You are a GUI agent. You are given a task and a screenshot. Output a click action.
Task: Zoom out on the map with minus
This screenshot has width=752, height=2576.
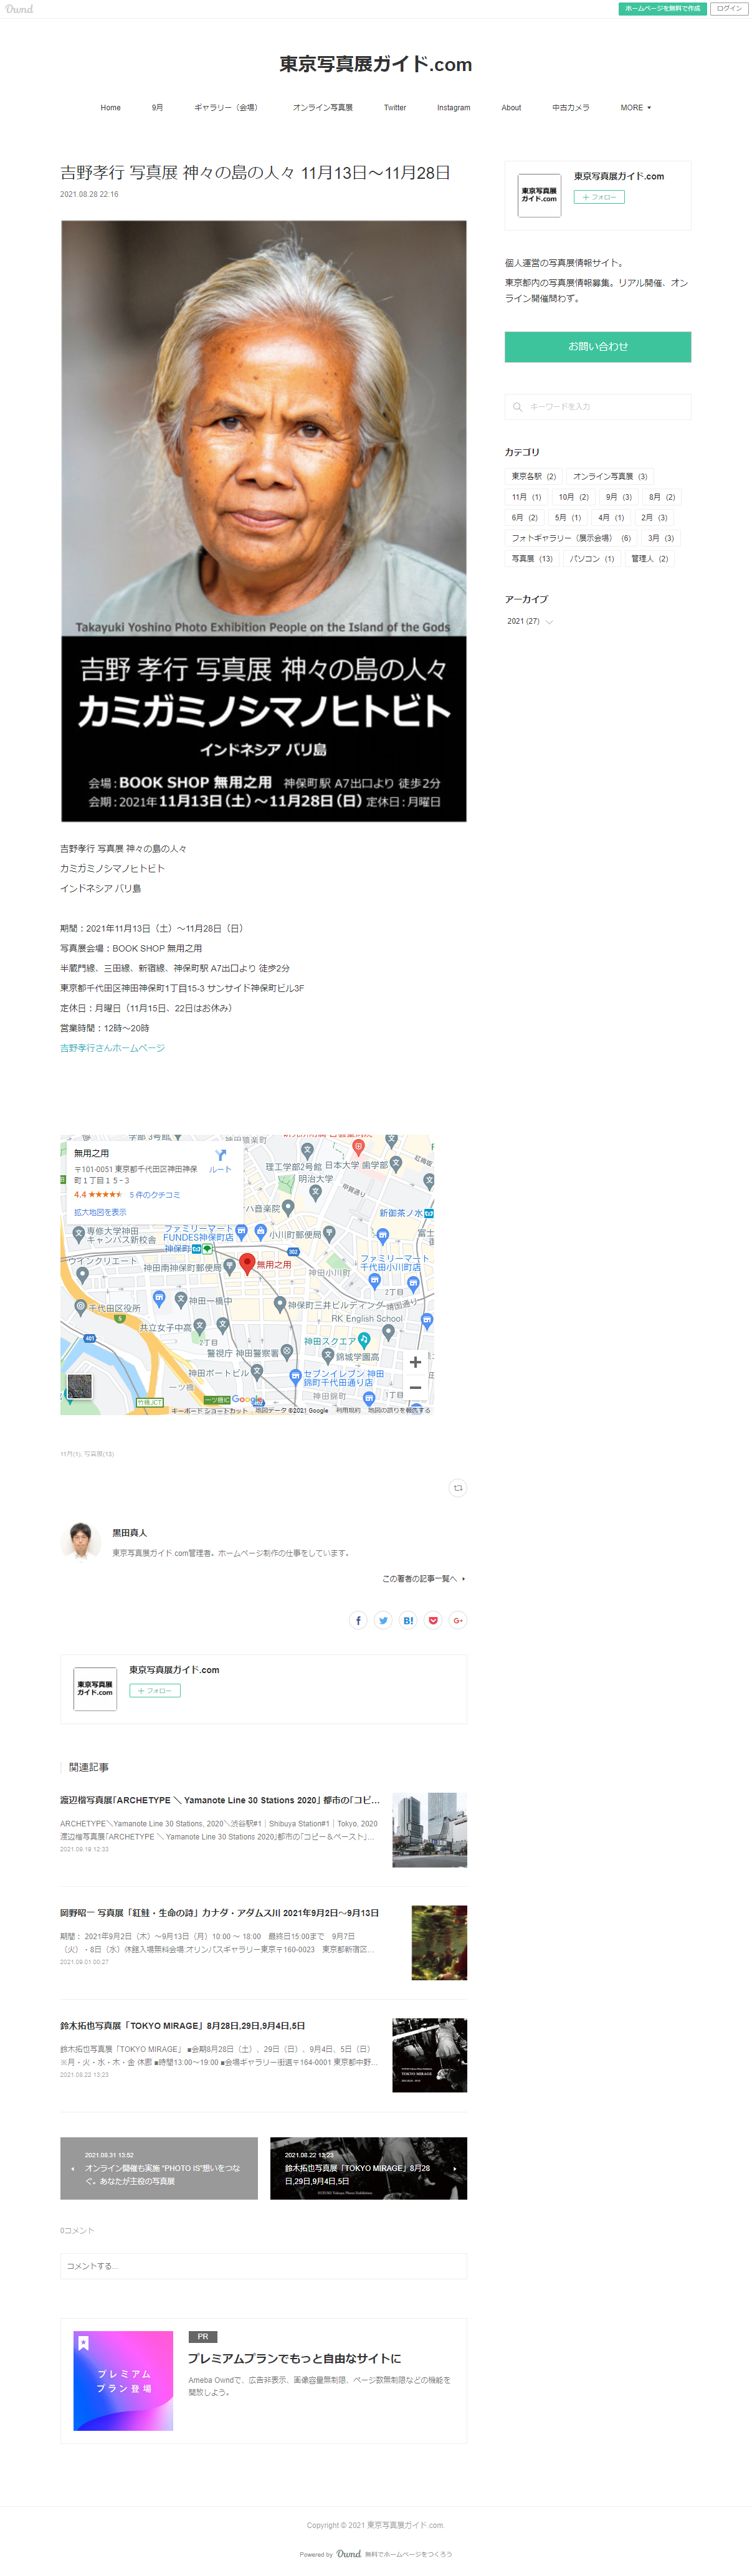(x=415, y=1388)
